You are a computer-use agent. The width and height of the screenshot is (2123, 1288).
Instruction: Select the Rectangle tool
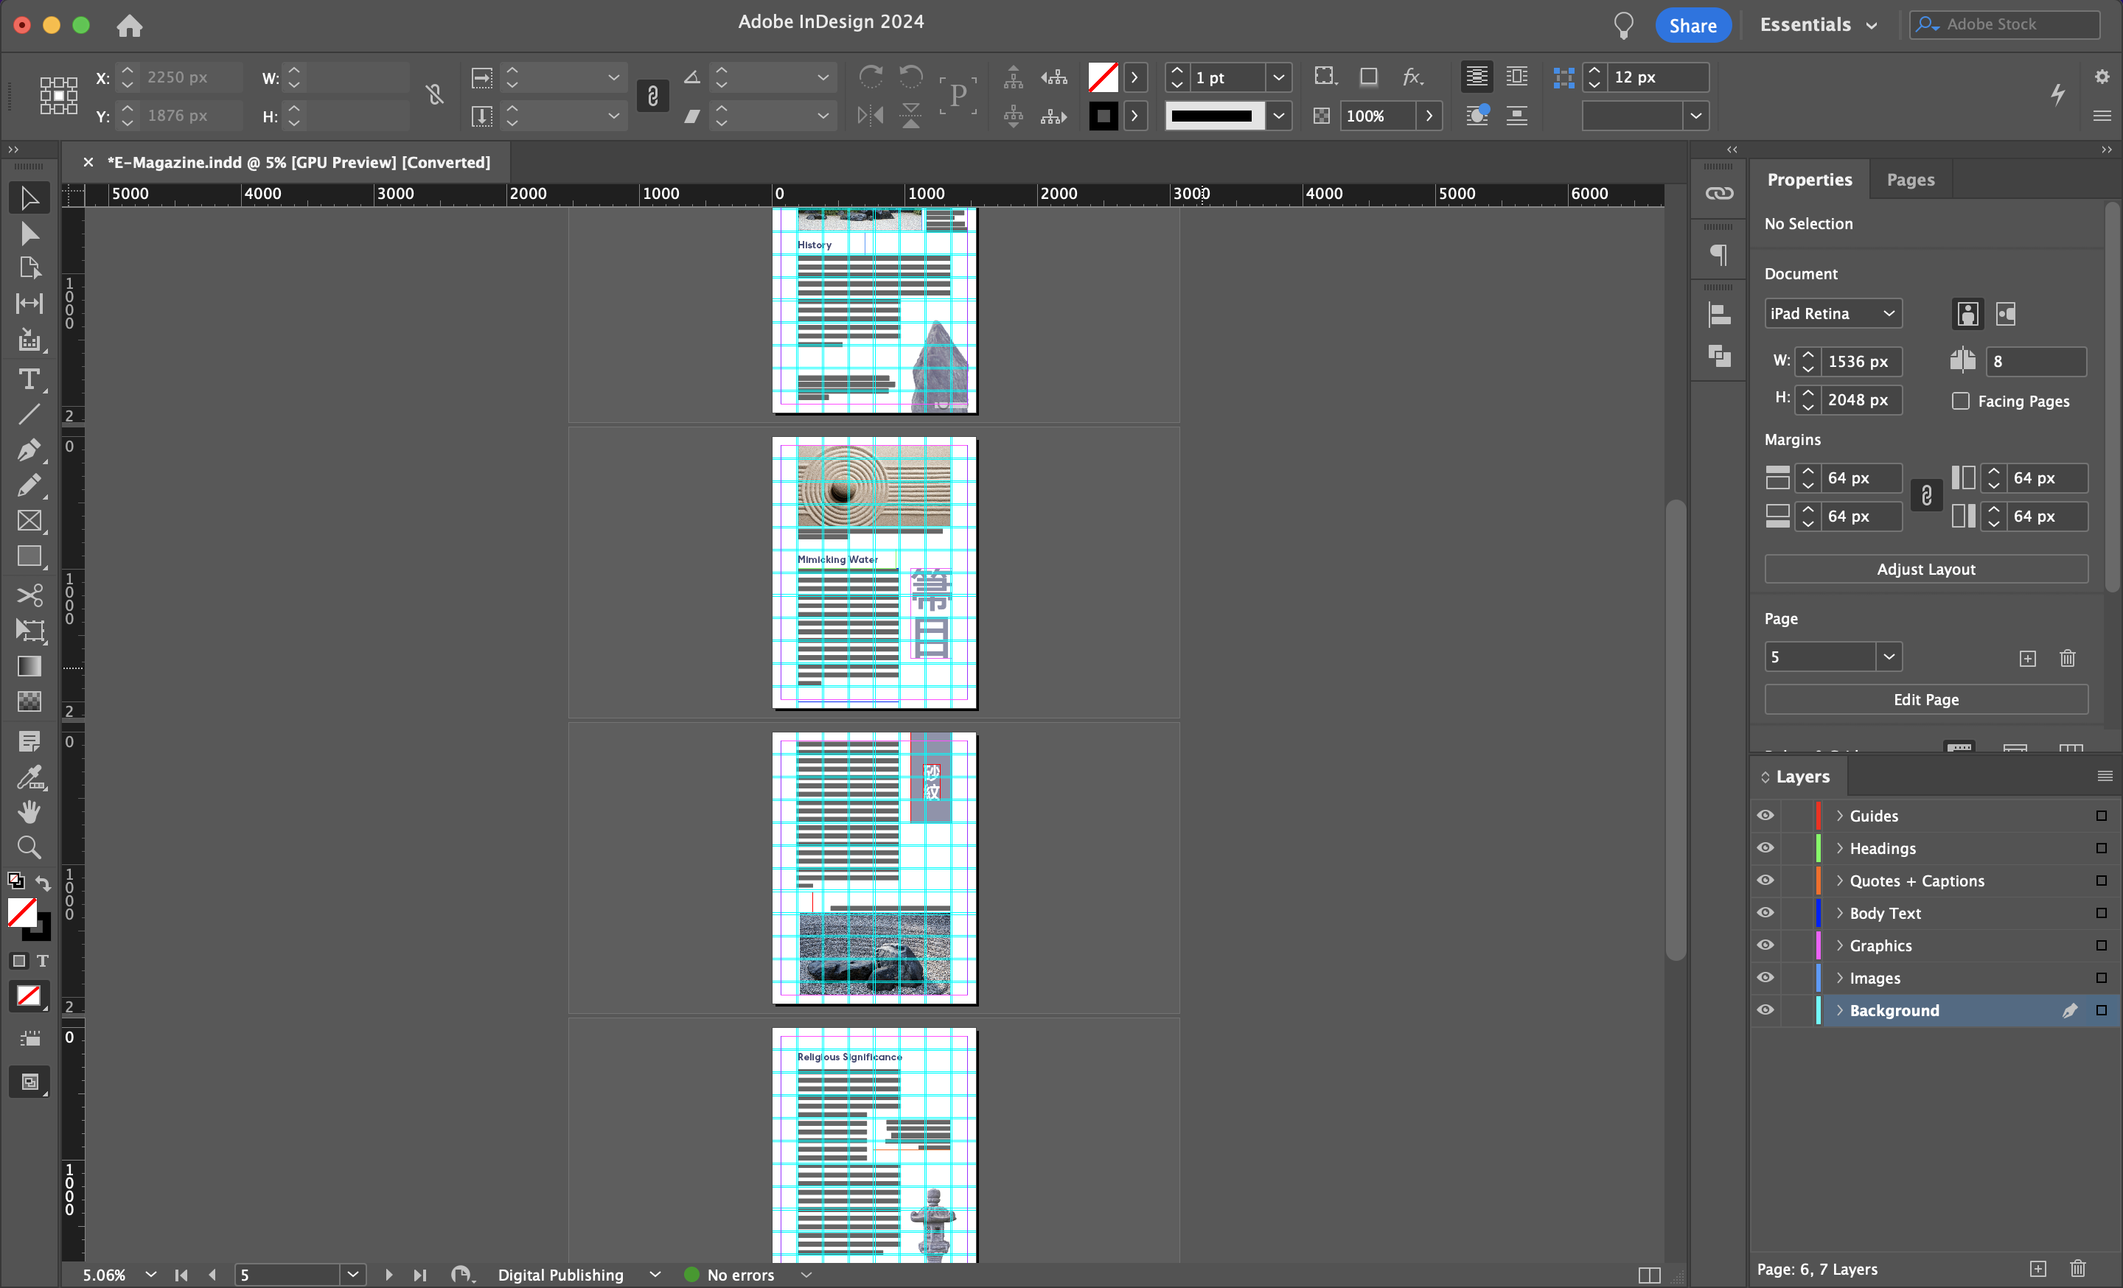(x=29, y=557)
